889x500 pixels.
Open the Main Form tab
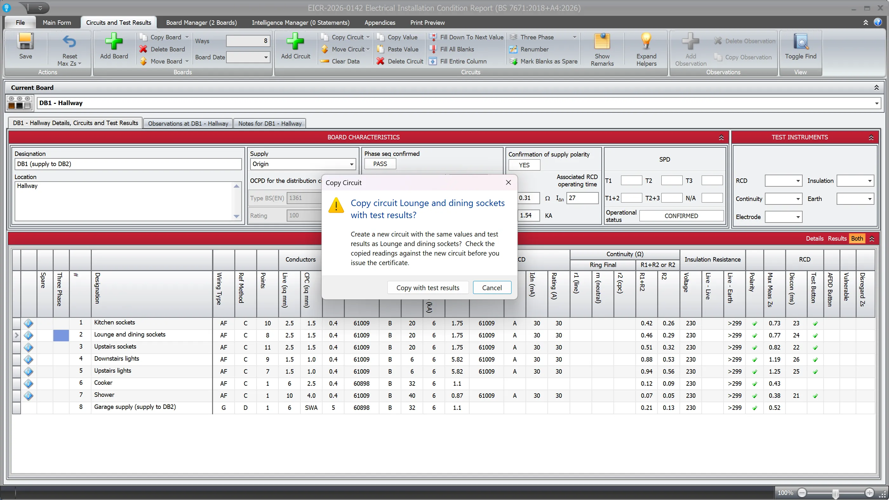click(x=57, y=23)
